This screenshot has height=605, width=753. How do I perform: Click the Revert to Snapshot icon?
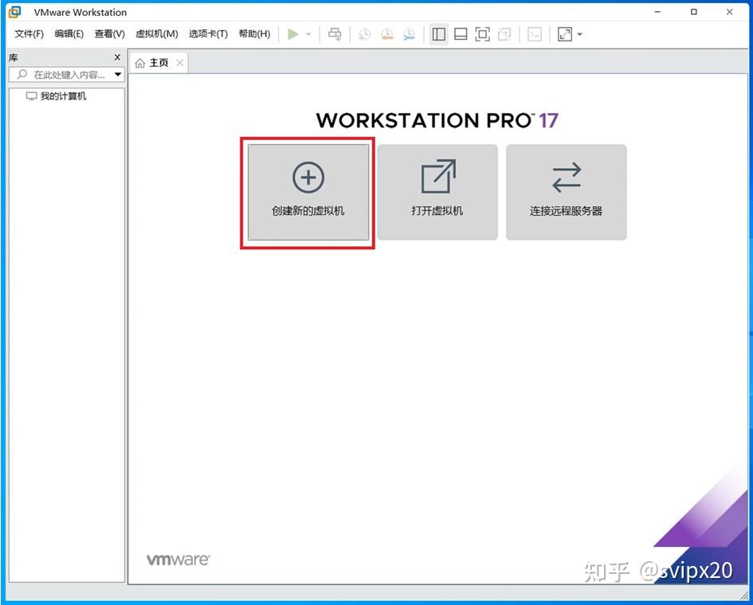coord(387,34)
